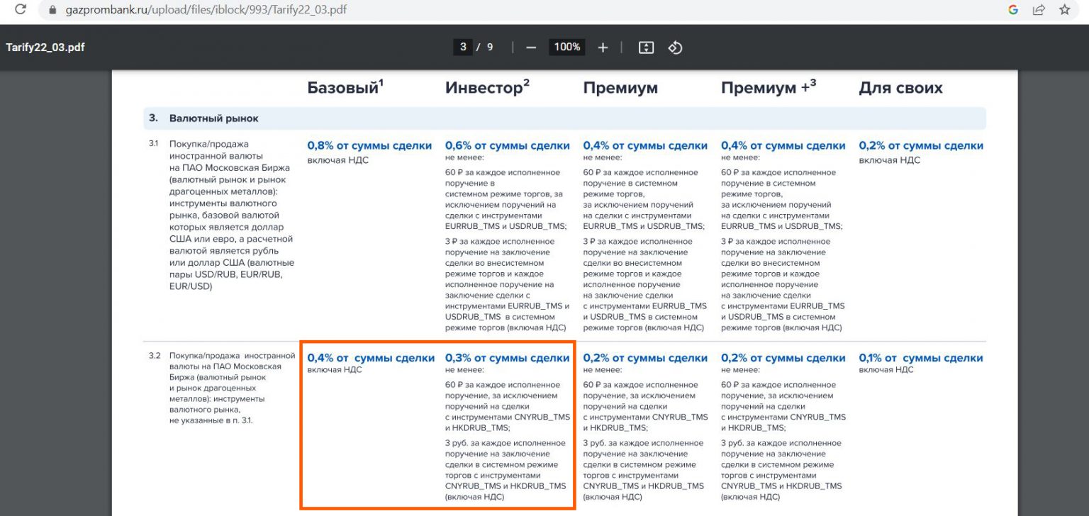
Task: Click the Премиум + column header
Action: click(769, 87)
